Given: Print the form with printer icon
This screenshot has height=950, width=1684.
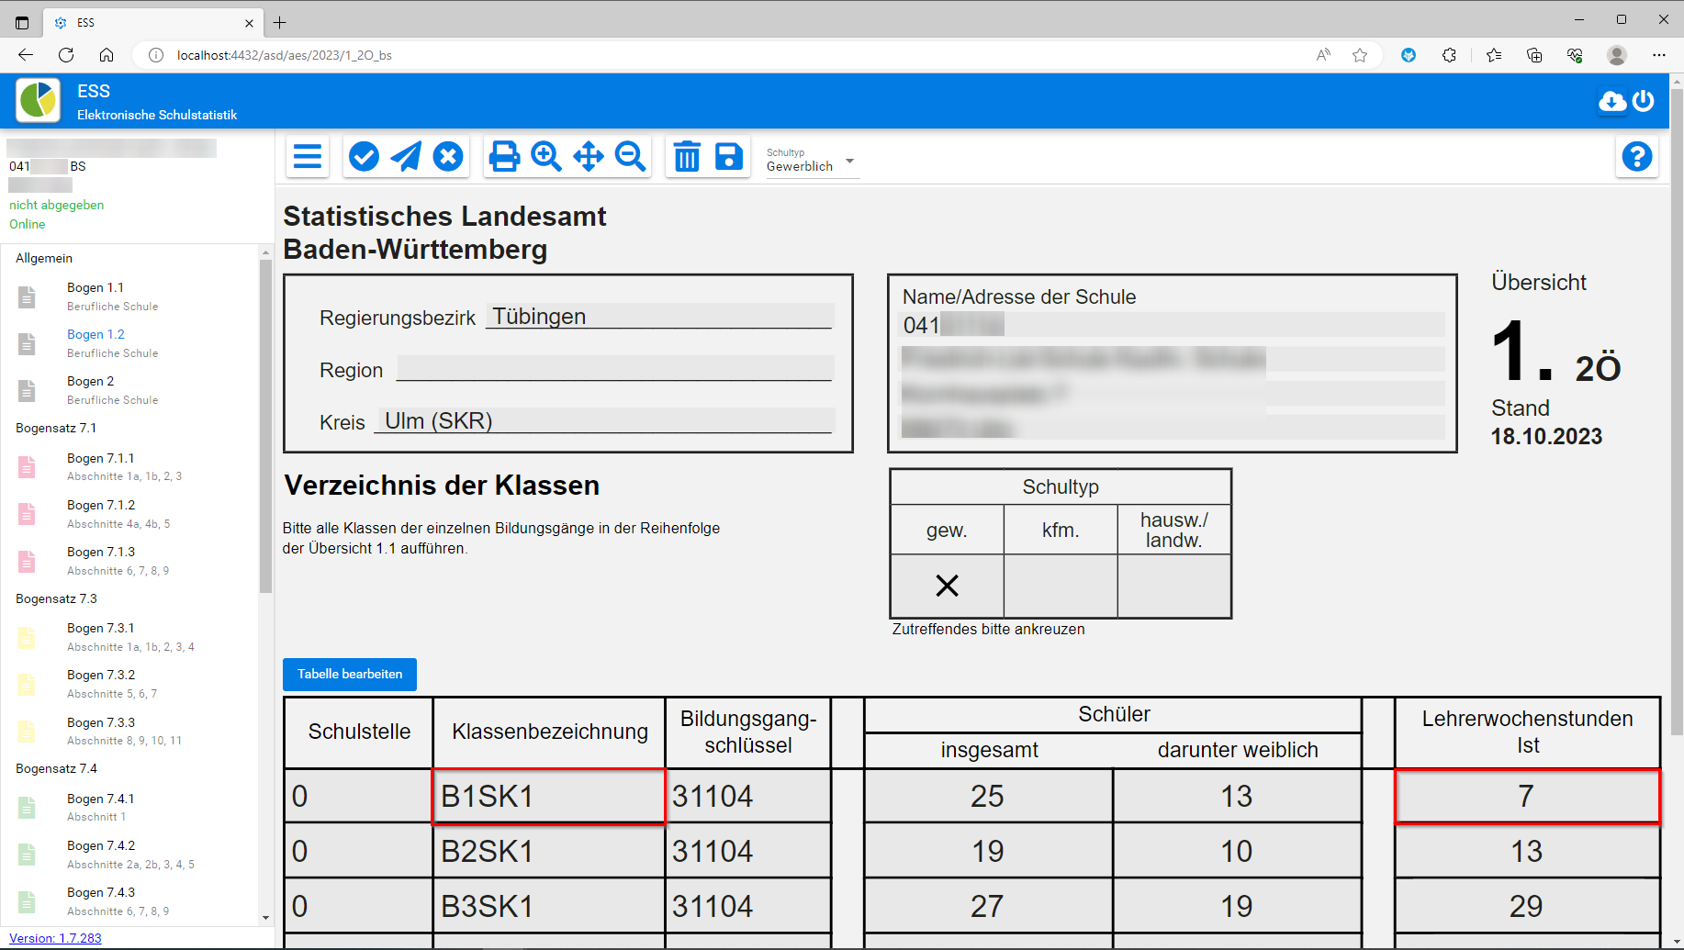Looking at the screenshot, I should tap(504, 157).
